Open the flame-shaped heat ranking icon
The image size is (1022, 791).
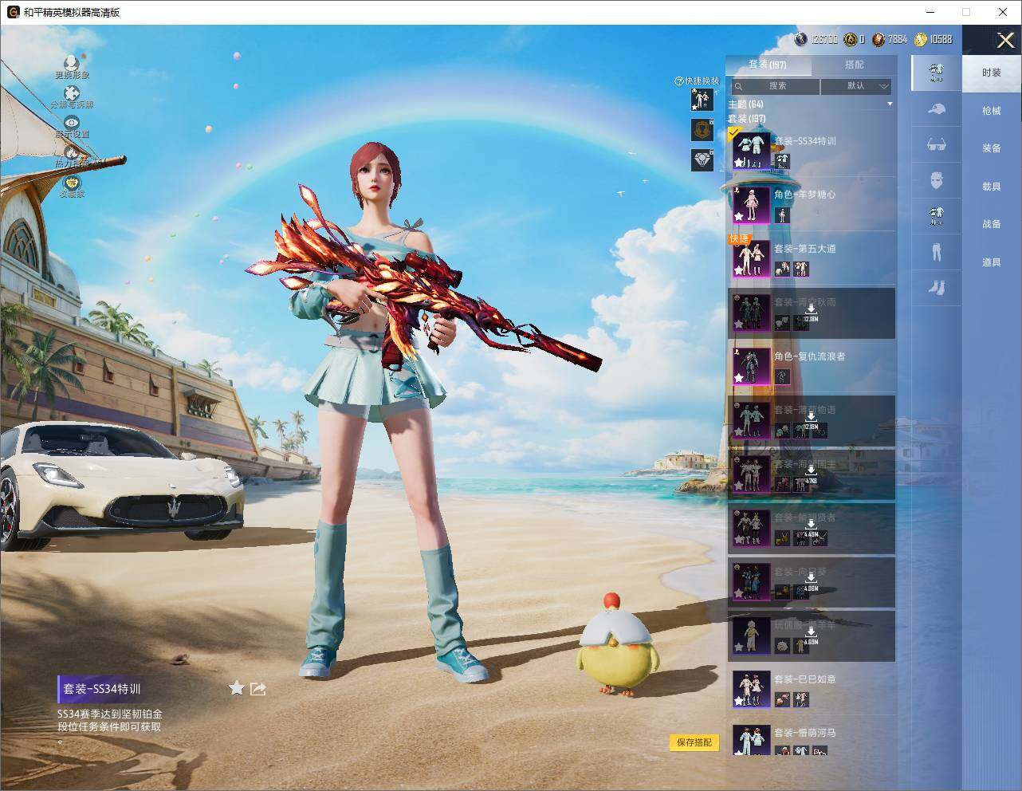(x=72, y=152)
